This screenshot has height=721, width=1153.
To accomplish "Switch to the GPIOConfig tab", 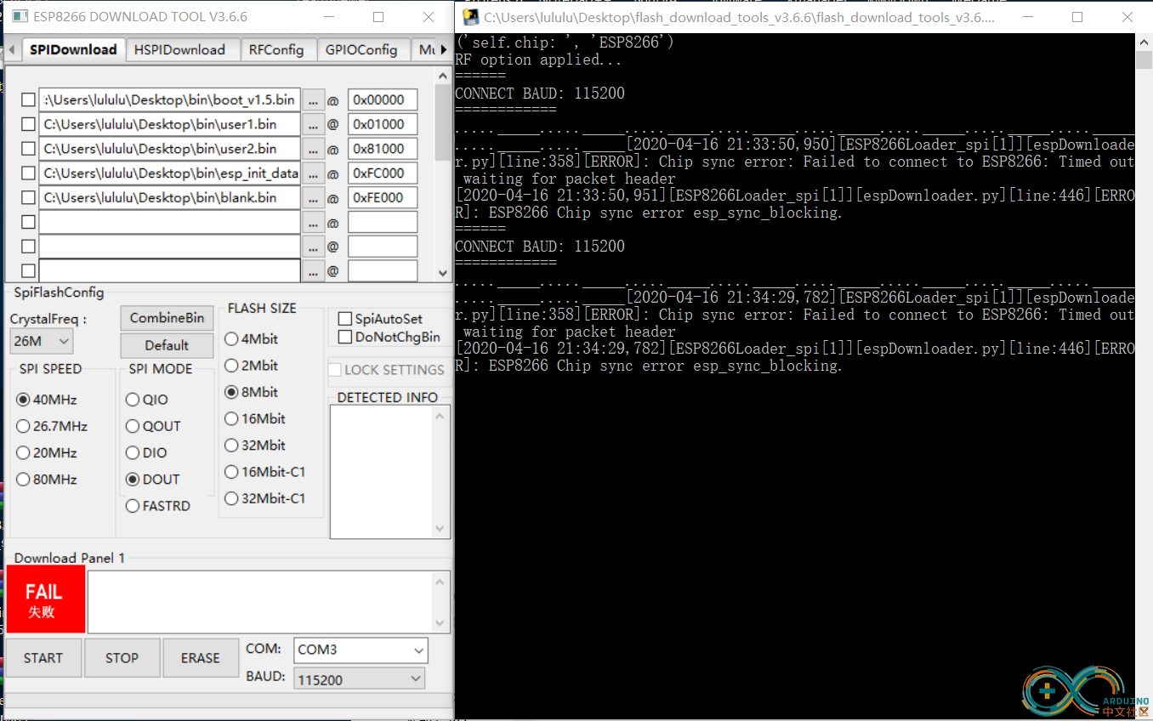I will coord(361,50).
